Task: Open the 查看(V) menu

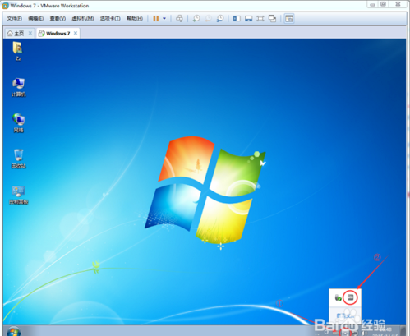Action: coord(58,18)
